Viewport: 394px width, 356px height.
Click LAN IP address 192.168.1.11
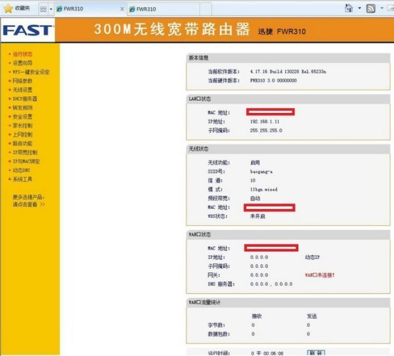[x=265, y=122]
